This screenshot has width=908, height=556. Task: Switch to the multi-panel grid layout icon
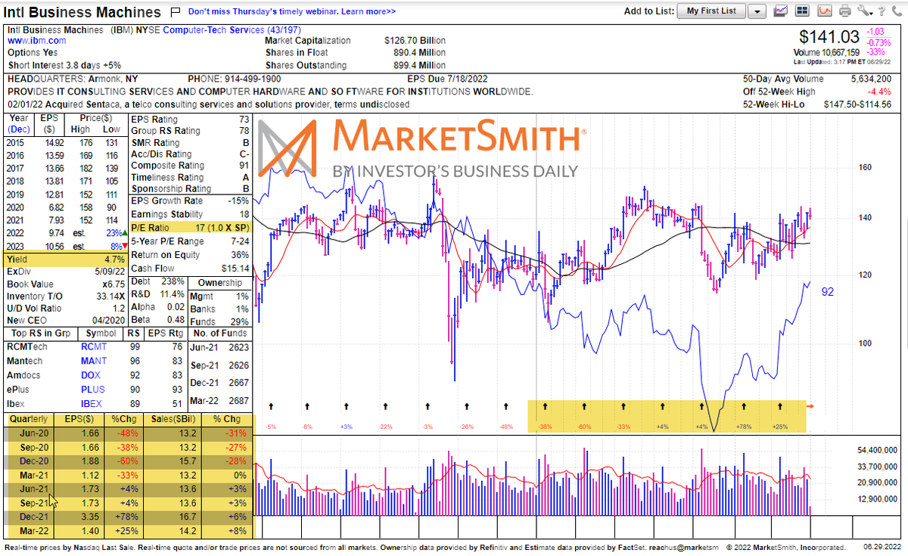pyautogui.click(x=803, y=11)
